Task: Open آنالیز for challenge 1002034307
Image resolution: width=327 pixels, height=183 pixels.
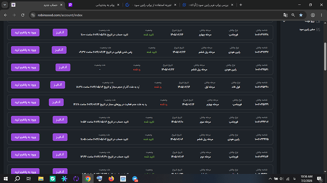Action: coord(60,120)
